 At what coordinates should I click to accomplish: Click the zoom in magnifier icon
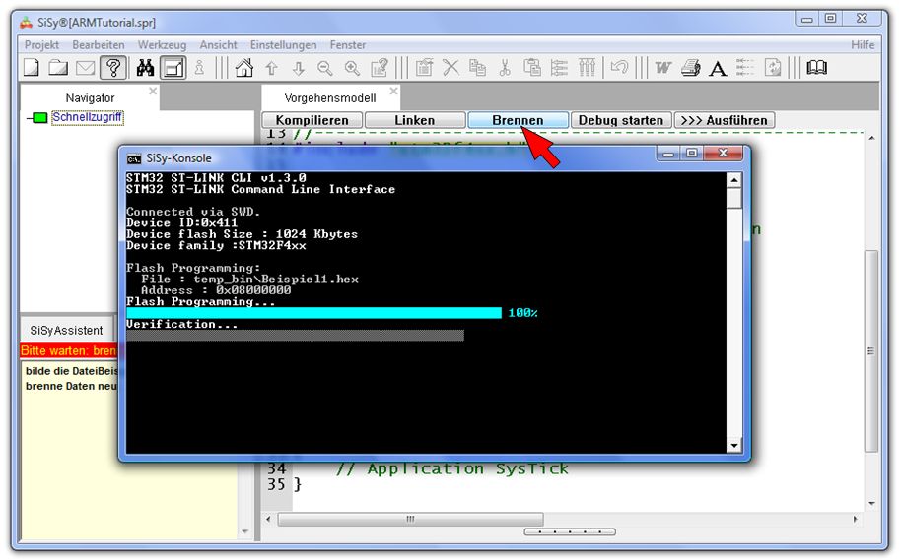pyautogui.click(x=352, y=67)
